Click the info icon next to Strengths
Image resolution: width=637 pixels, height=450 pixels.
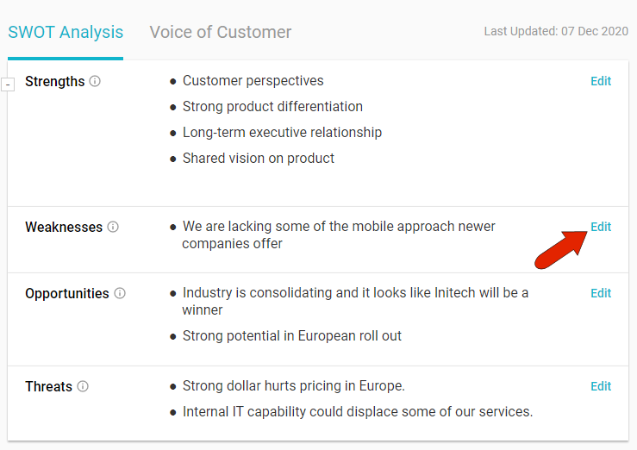coord(95,82)
